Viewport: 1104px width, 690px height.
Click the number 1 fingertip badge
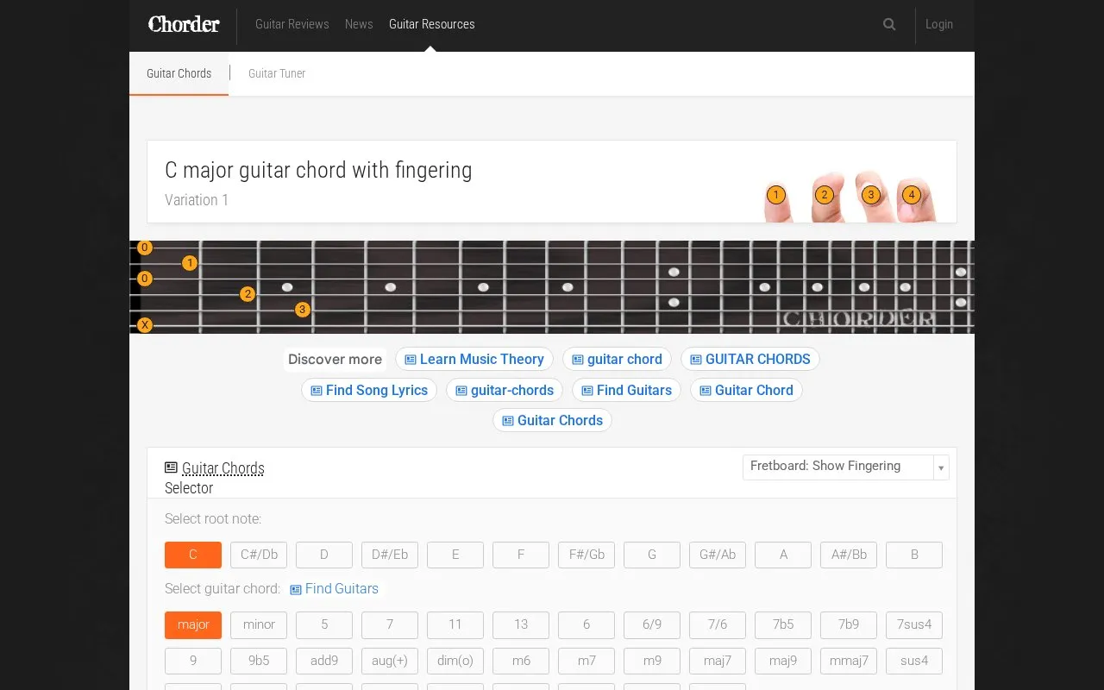(x=776, y=195)
